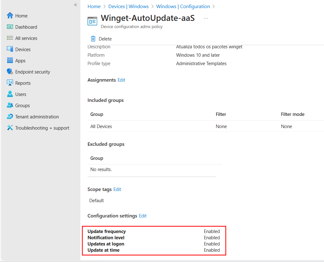Click the Home breadcrumb link

[94, 7]
